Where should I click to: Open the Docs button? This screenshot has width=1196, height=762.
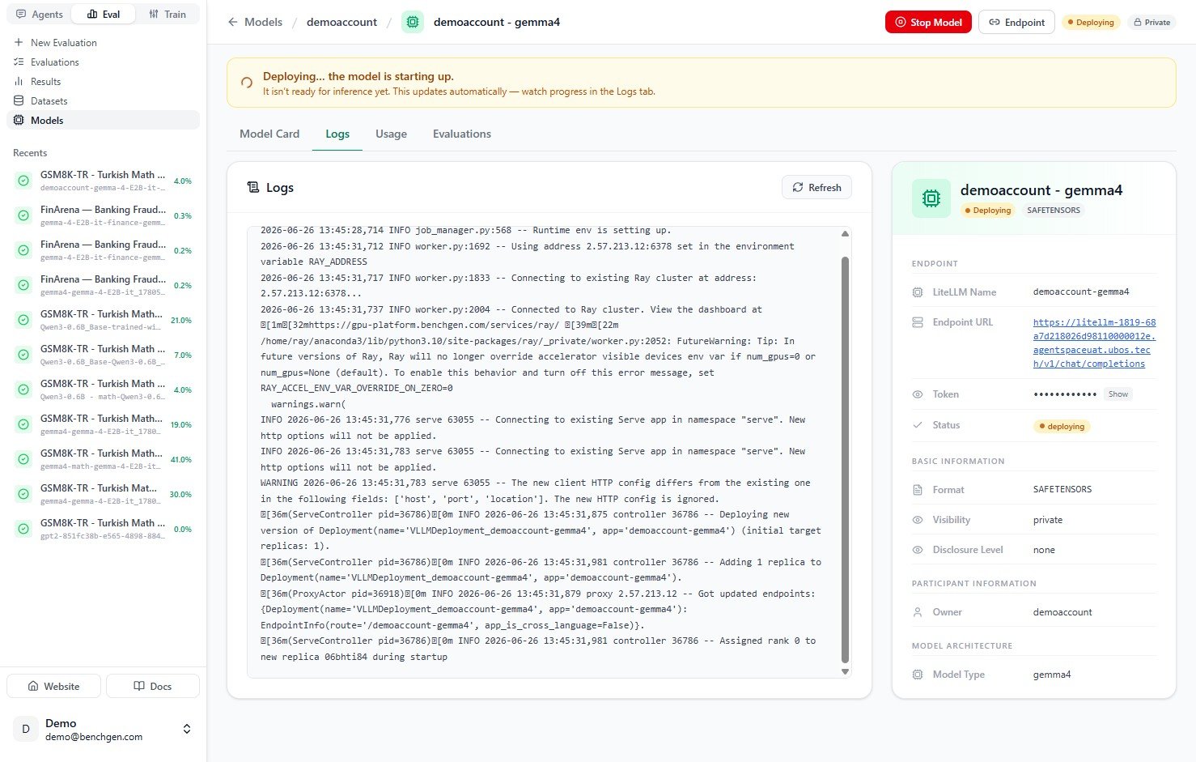pos(153,686)
